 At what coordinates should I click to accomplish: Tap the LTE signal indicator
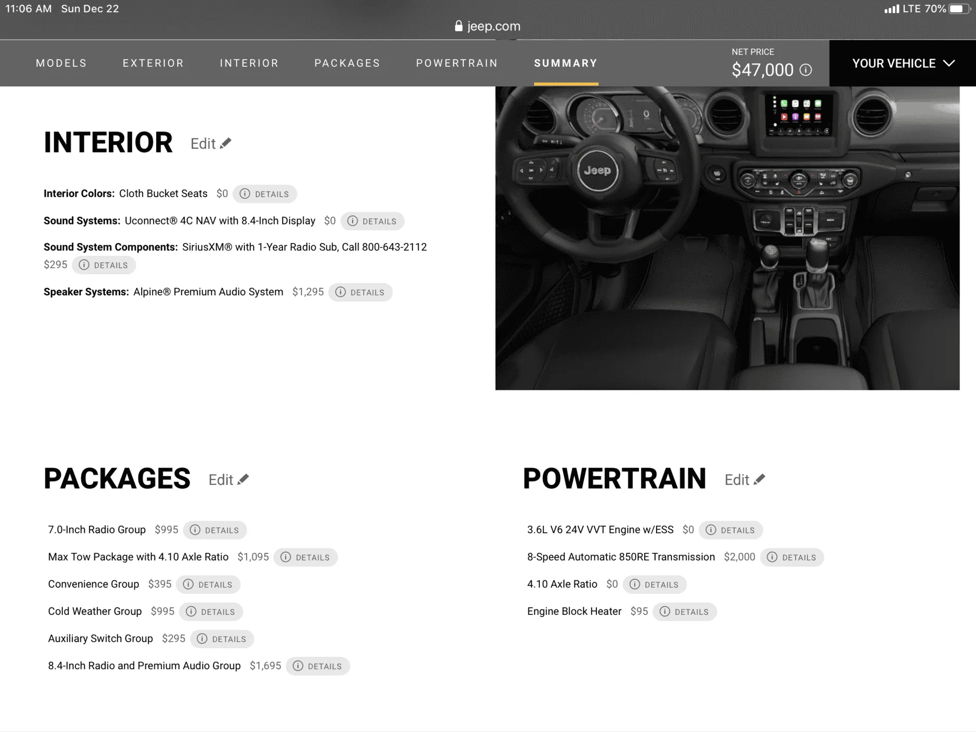pos(903,9)
